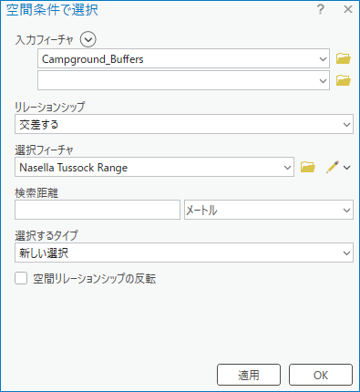Screen dimensions: 360x392
Task: Close the 空間条件で選択 dialog
Action: (348, 9)
